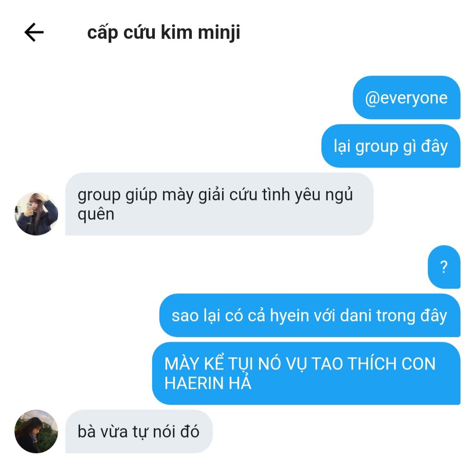The height and width of the screenshot is (458, 475).
Task: Click 'THÍCH CON' in the caps message
Action: [x=391, y=364]
